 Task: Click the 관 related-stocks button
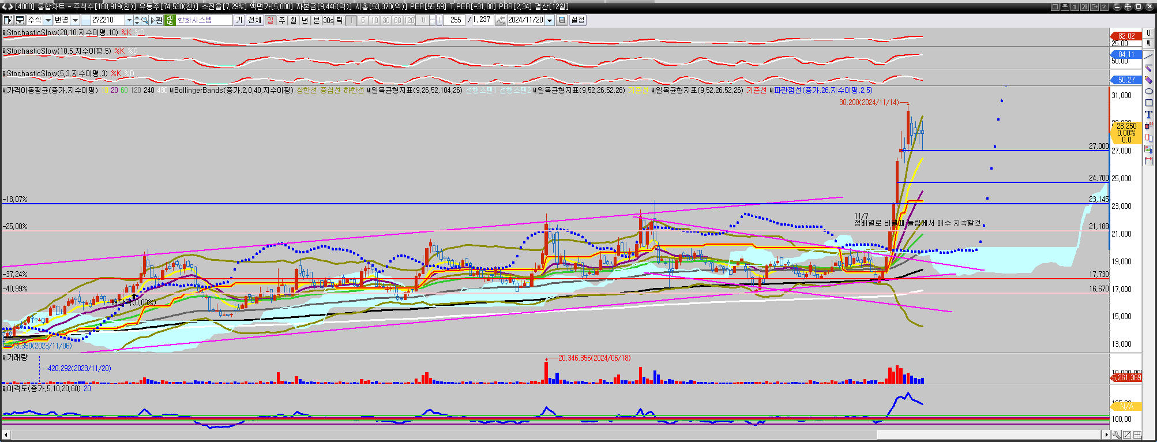pos(160,20)
